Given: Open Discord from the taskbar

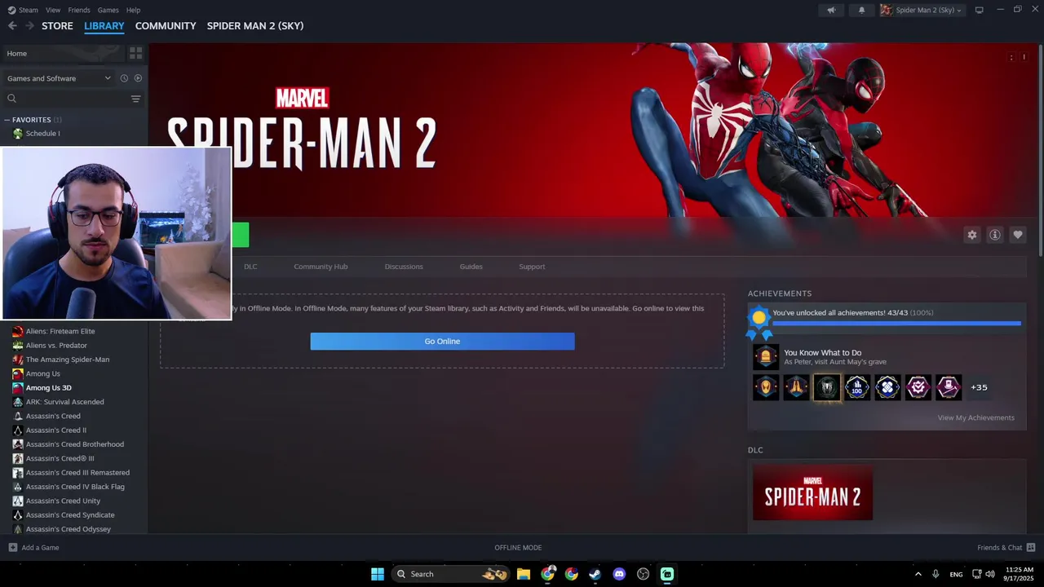Looking at the screenshot, I should 619,574.
